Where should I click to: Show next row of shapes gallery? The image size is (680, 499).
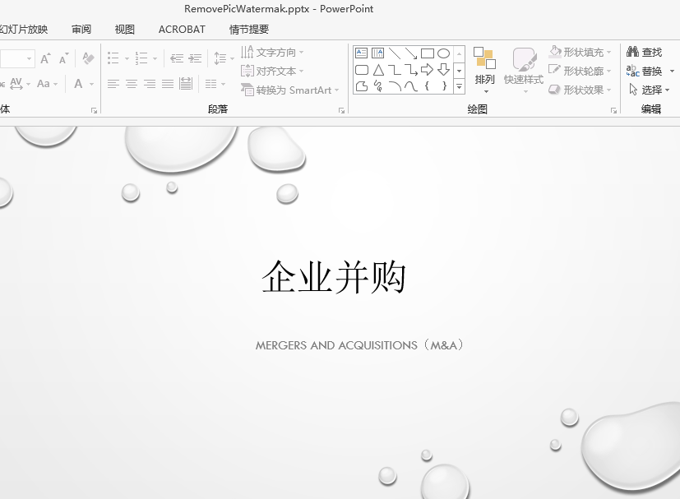click(460, 70)
